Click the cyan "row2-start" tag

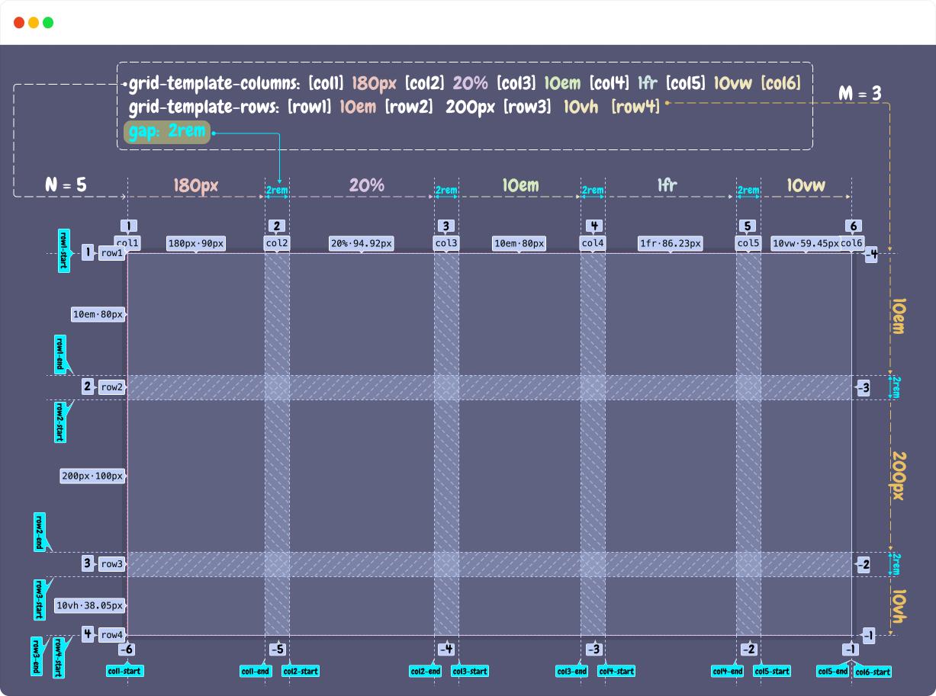click(x=60, y=422)
